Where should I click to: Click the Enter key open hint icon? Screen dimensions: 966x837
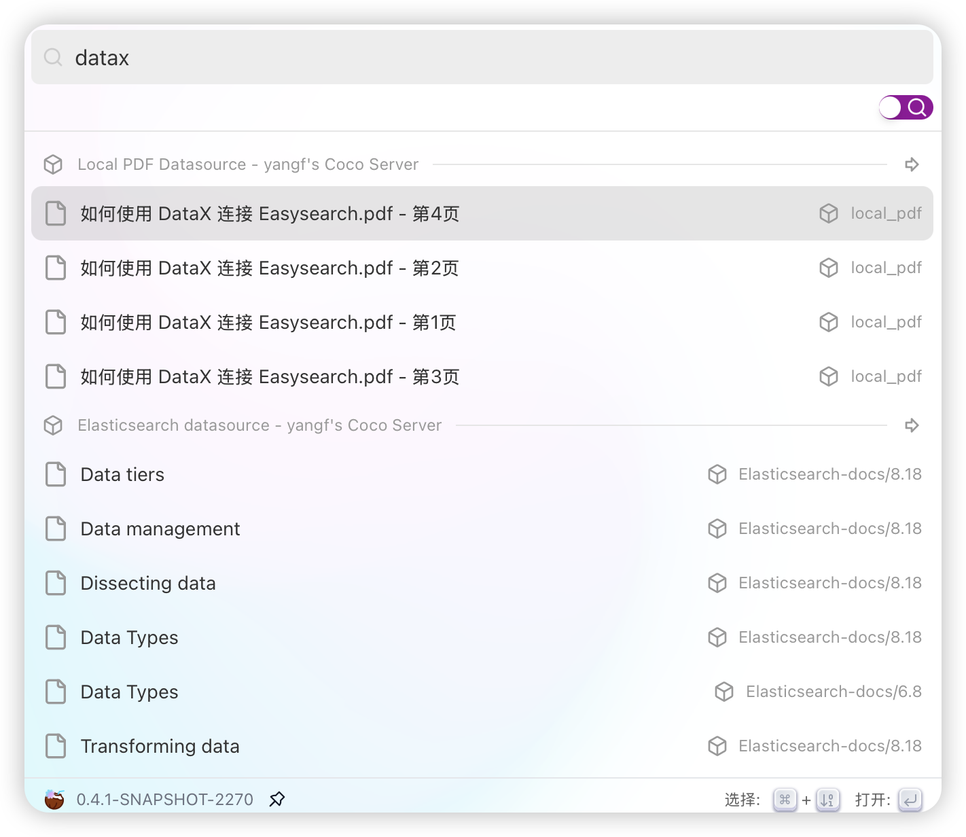click(910, 800)
